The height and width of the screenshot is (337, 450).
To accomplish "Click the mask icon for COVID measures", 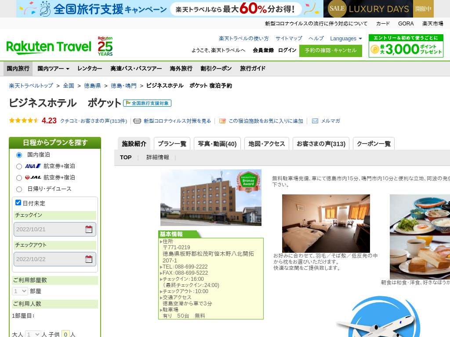I will pos(137,121).
